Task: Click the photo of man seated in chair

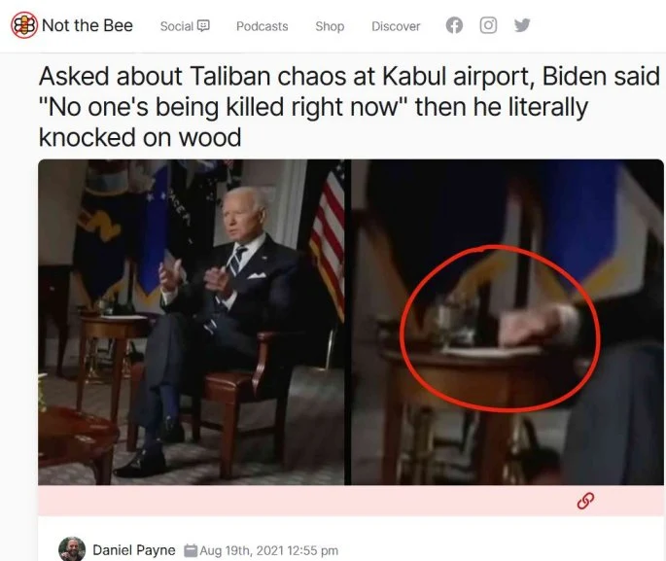Action: point(192,323)
